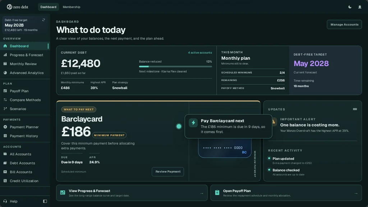The width and height of the screenshot is (368, 207).
Task: Toggle dark mode moon icon
Action: click(x=350, y=7)
